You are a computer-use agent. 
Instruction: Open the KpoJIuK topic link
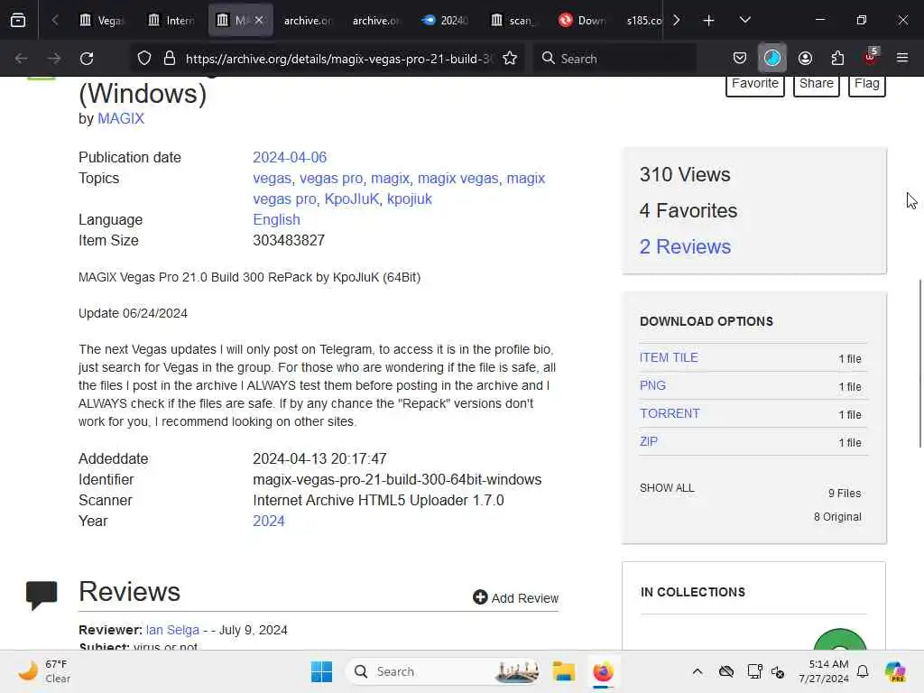[x=352, y=199]
